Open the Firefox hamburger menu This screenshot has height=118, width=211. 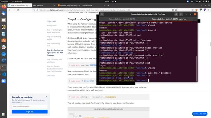pos(208,10)
